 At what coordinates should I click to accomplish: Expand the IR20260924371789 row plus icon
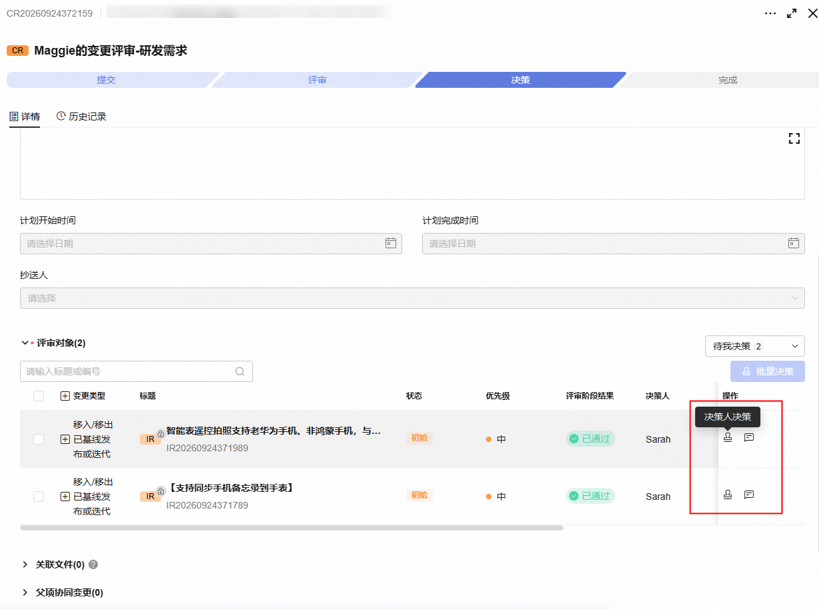coord(65,497)
